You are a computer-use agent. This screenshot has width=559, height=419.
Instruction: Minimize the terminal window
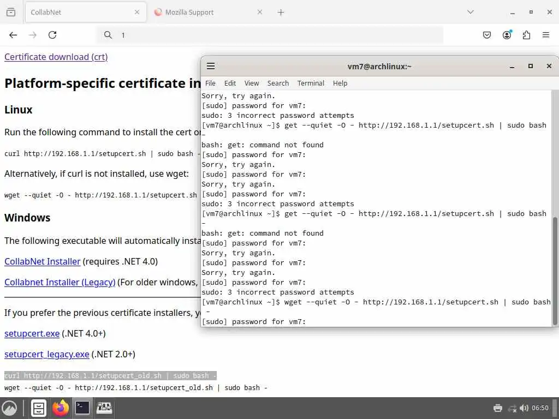point(512,66)
